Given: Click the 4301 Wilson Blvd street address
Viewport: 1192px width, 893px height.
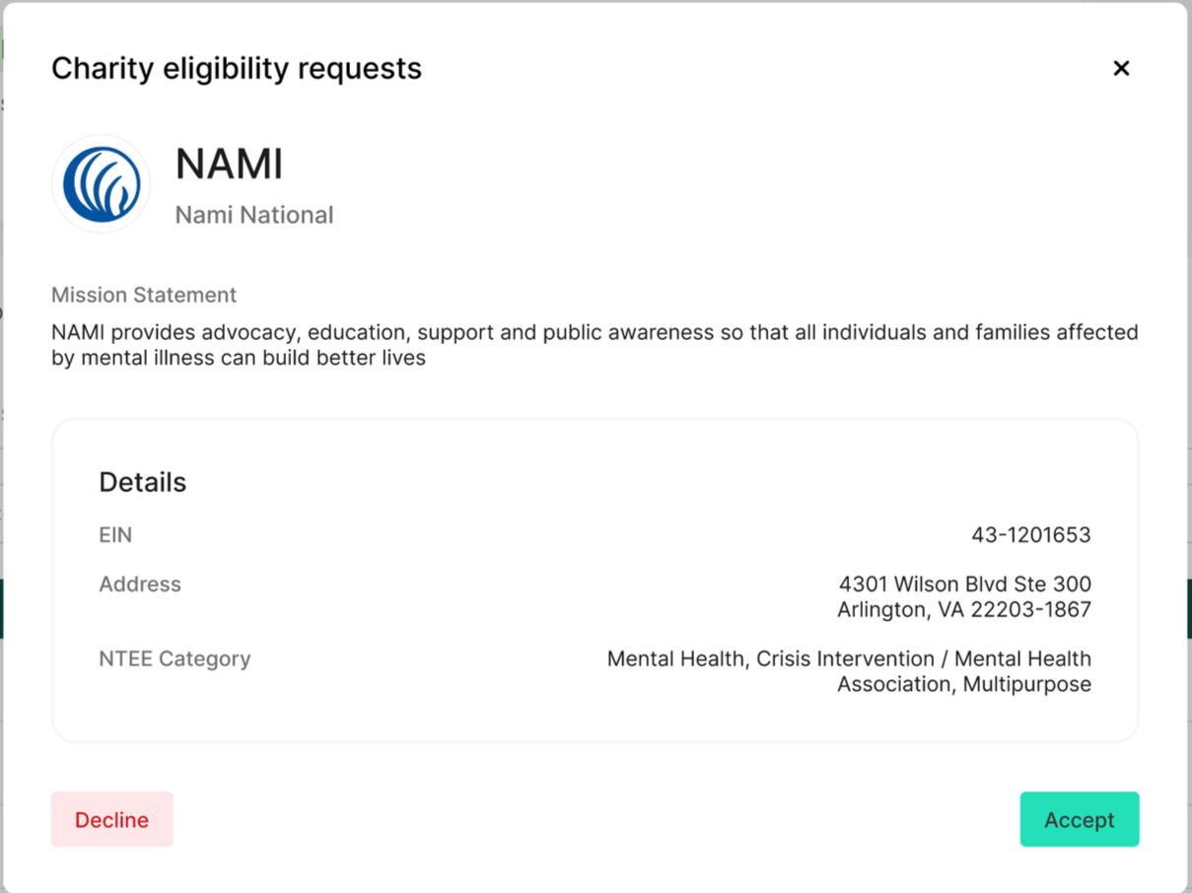Looking at the screenshot, I should point(964,584).
